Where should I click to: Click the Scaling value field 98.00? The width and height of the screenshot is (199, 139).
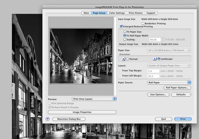point(155,40)
